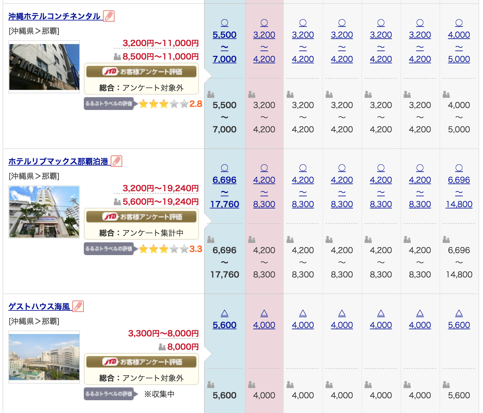Select 3,200〜4,200 price in pink column
The height and width of the screenshot is (413, 483).
(264, 41)
